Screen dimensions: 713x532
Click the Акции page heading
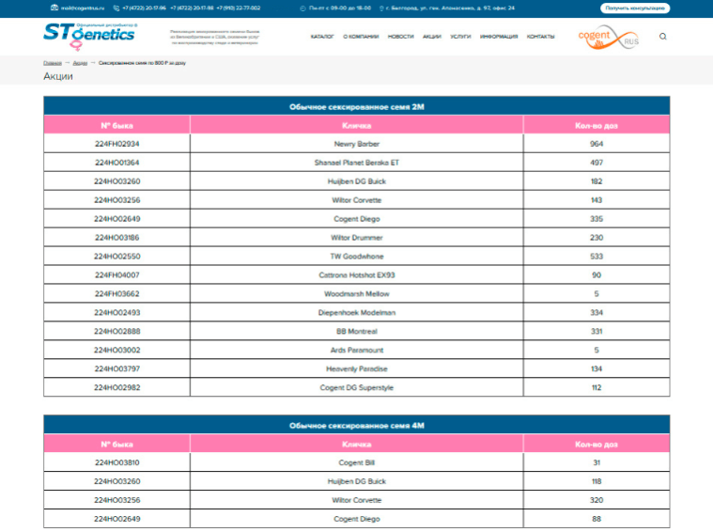pos(58,76)
